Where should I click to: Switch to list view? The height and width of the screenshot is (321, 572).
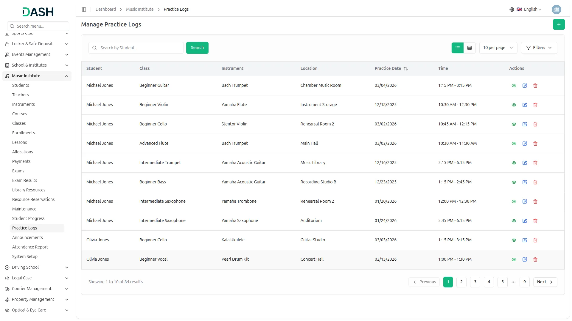457,48
